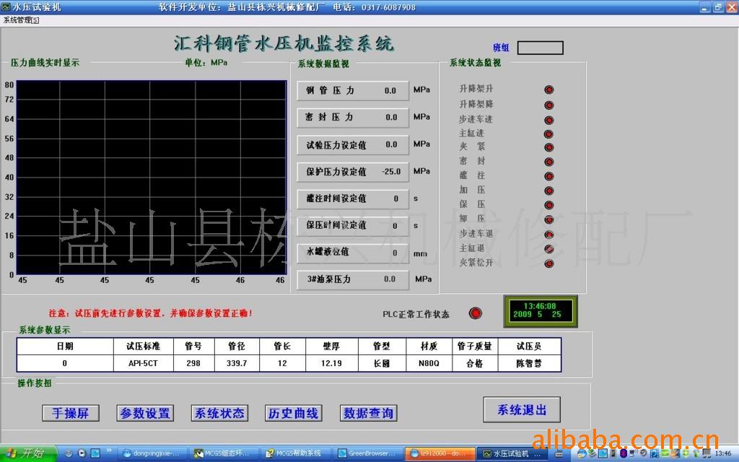Open 参数设置 parameter settings
739x462 pixels.
pos(145,413)
